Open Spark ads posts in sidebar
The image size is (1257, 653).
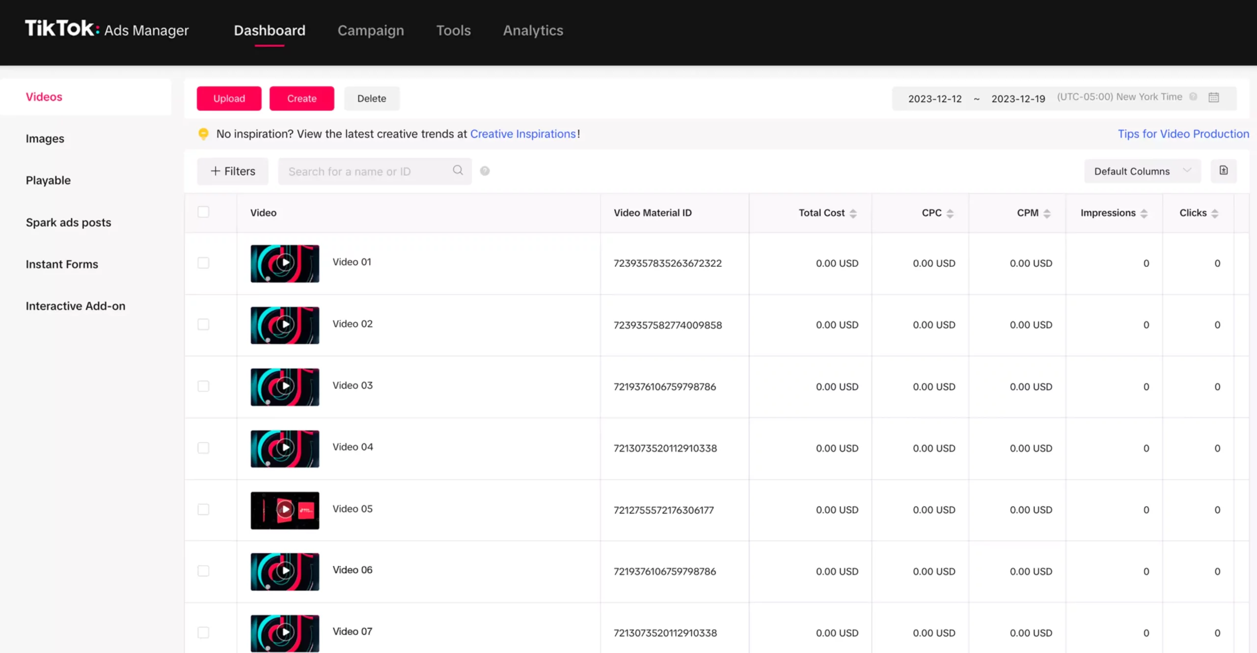point(68,222)
